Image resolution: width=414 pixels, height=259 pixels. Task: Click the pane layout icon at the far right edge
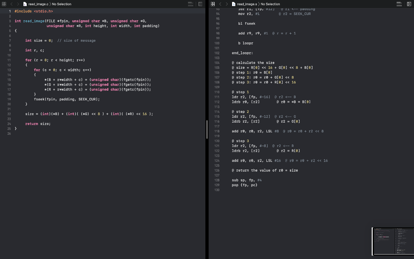click(x=409, y=3)
